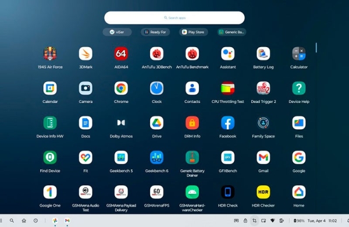Viewport: 349px width, 227px height.
Task: Open Dead Trigger 2 game
Action: 263,88
